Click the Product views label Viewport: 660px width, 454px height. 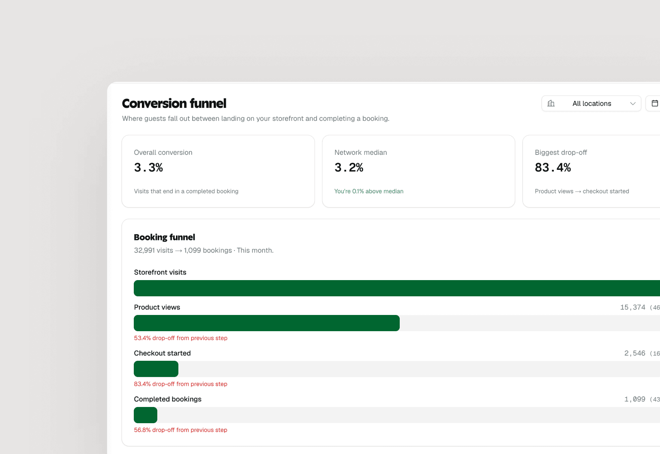coord(157,307)
